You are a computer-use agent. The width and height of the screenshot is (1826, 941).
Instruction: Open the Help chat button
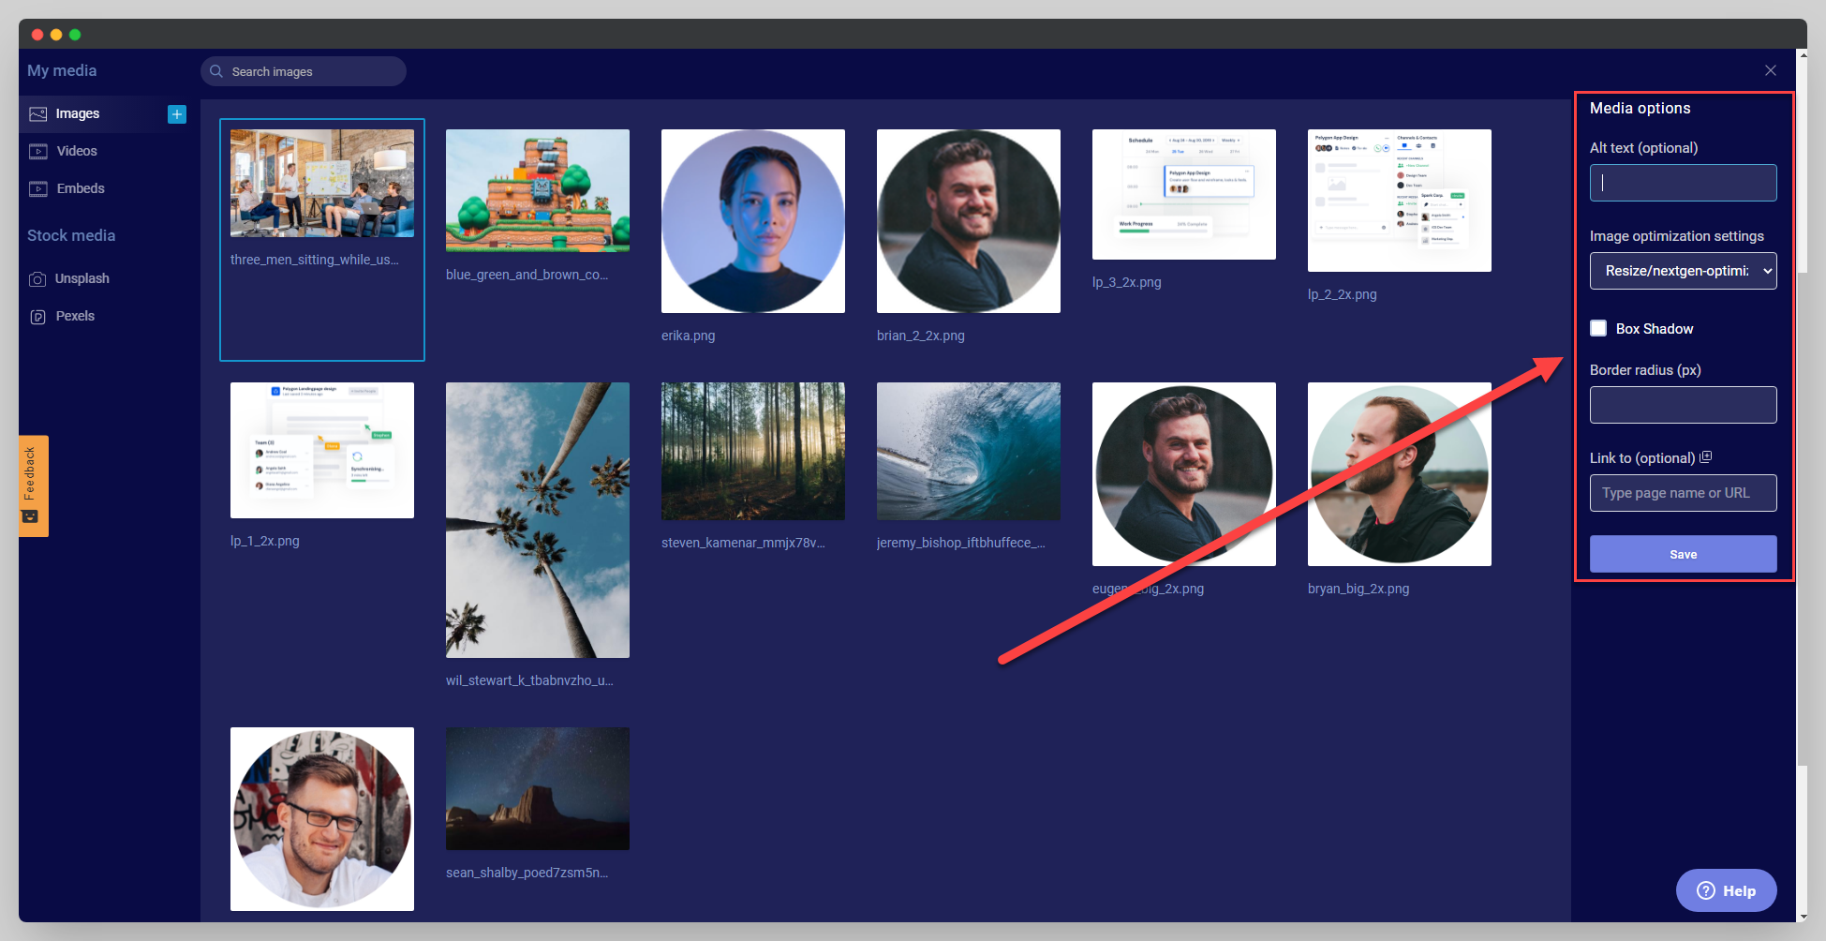point(1726,890)
